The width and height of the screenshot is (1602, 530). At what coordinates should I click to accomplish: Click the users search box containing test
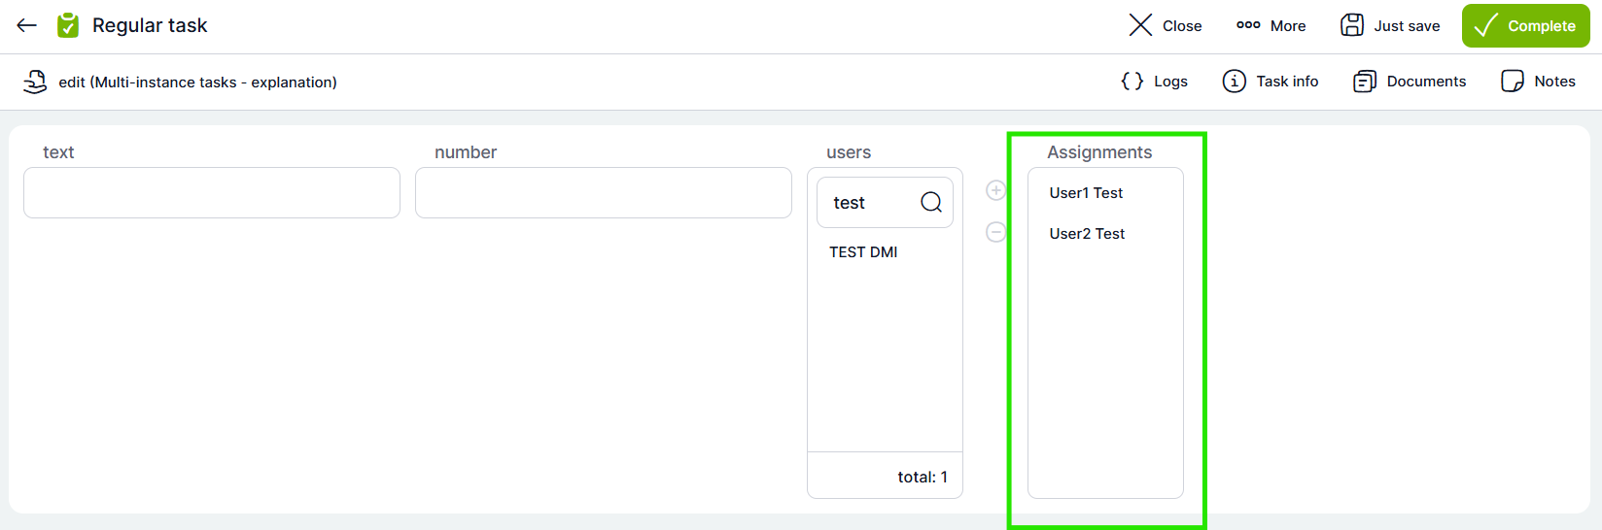(x=870, y=203)
